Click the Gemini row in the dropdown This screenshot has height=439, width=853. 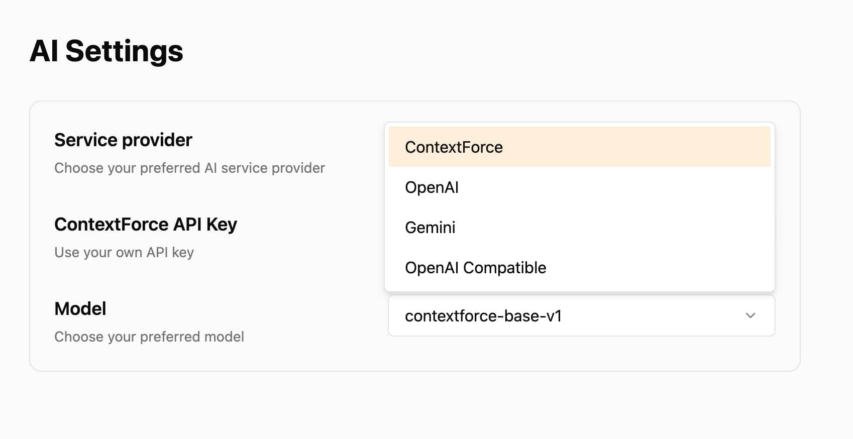[x=430, y=227]
